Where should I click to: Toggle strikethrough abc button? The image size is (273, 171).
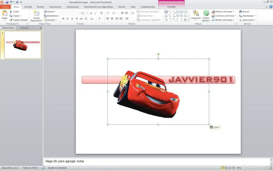pos(81,18)
